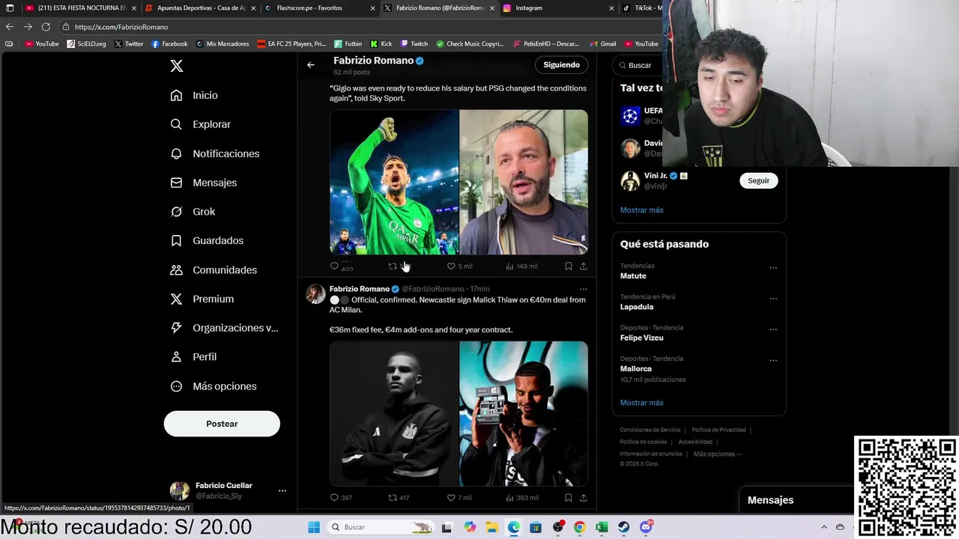The height and width of the screenshot is (539, 959).
Task: View analytics of Gigio tweet, 149 mil
Action: [521, 266]
